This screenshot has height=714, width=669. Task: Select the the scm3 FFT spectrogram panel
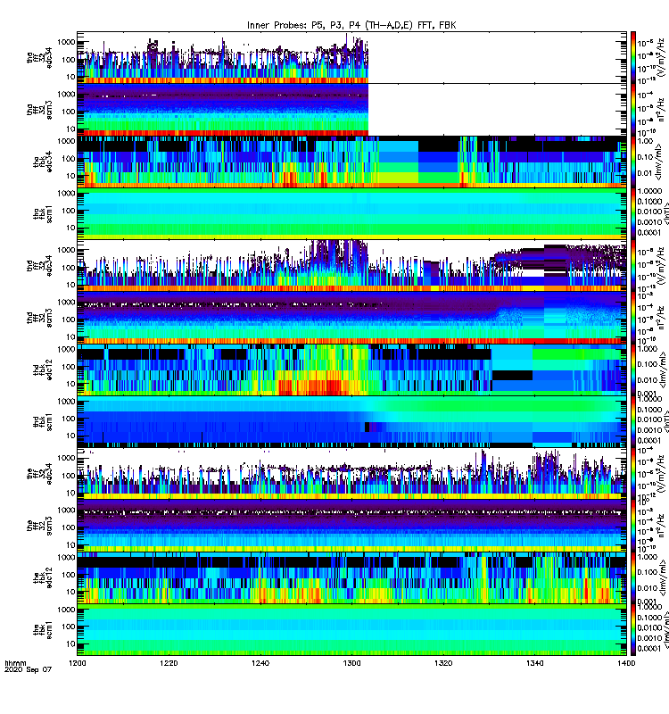[x=351, y=526]
